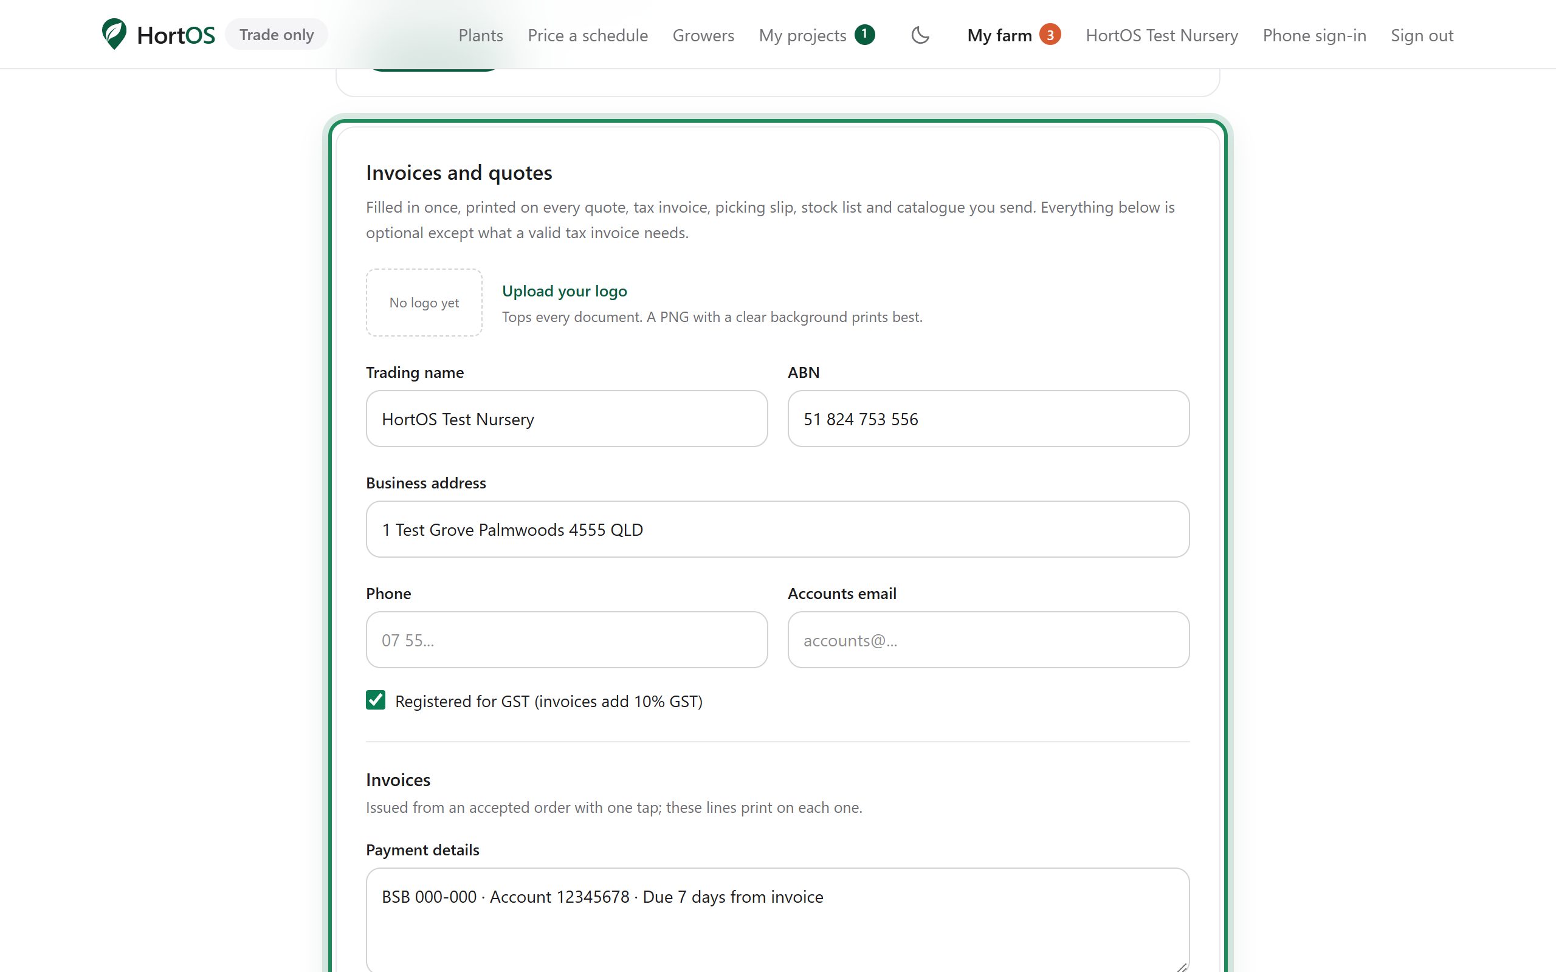Click the My farm notification badge 3
Image resolution: width=1556 pixels, height=972 pixels.
pos(1050,34)
